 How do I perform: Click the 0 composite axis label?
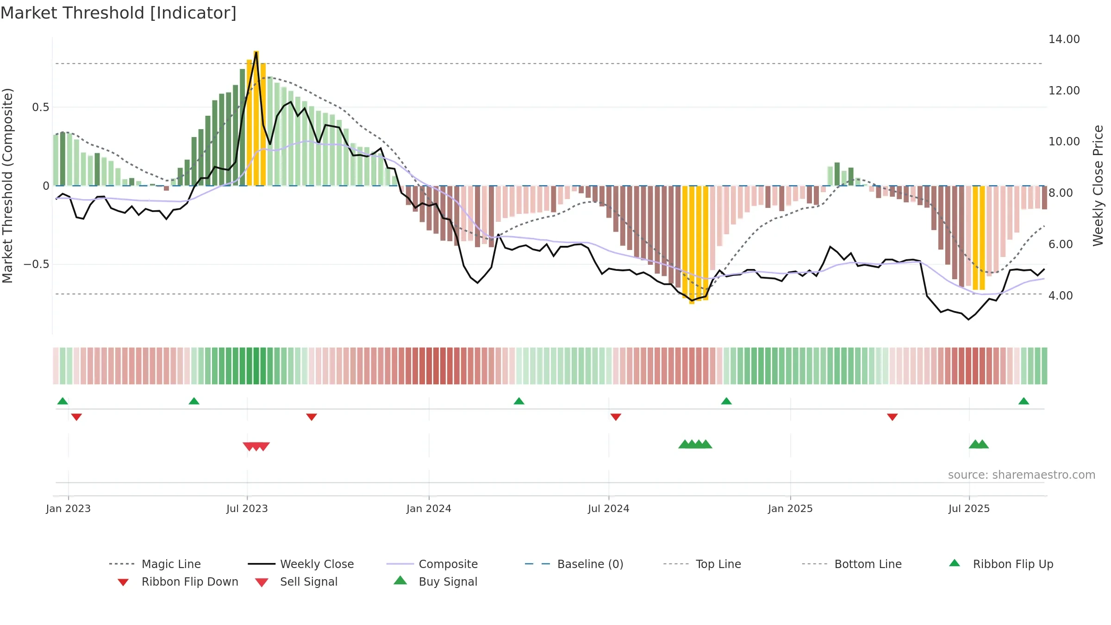point(46,186)
